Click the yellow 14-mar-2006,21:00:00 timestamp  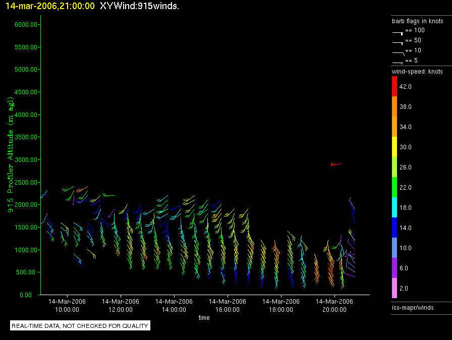pos(47,6)
